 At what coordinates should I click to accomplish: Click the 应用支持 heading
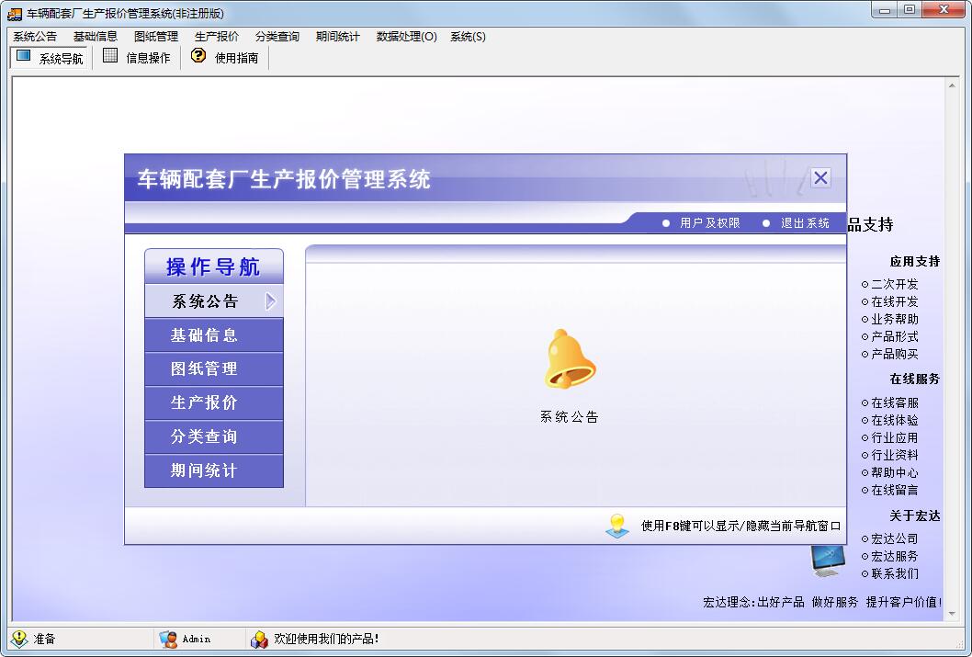point(915,262)
